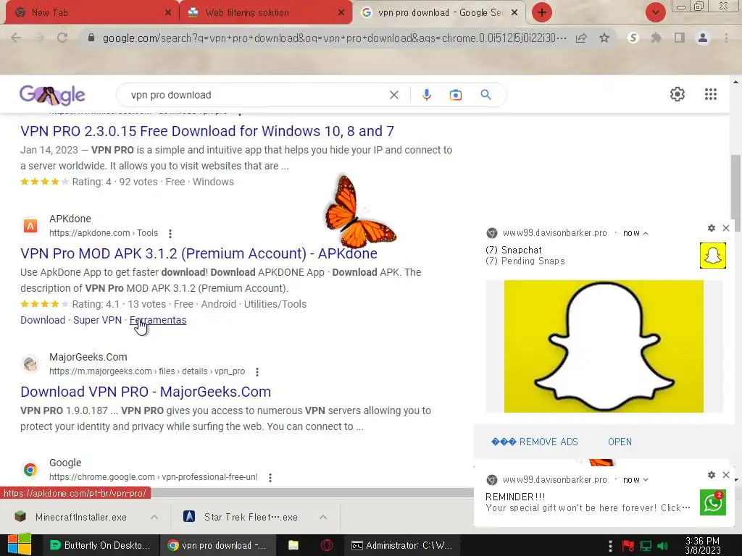This screenshot has height=556, width=742.
Task: Open the share icon in the address bar
Action: [582, 38]
